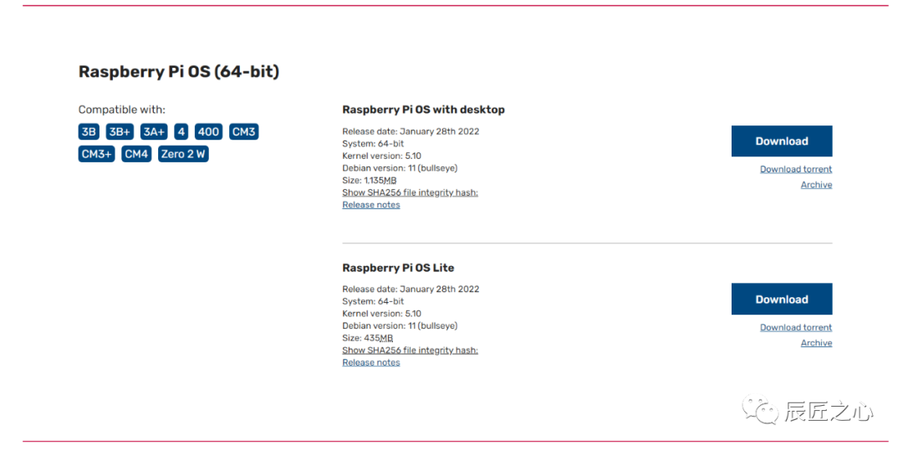Click the 3B compatibility badge
Viewport: 903px width, 451px height.
[x=89, y=131]
